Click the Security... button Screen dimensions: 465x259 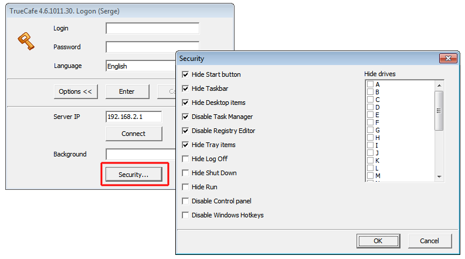click(133, 175)
